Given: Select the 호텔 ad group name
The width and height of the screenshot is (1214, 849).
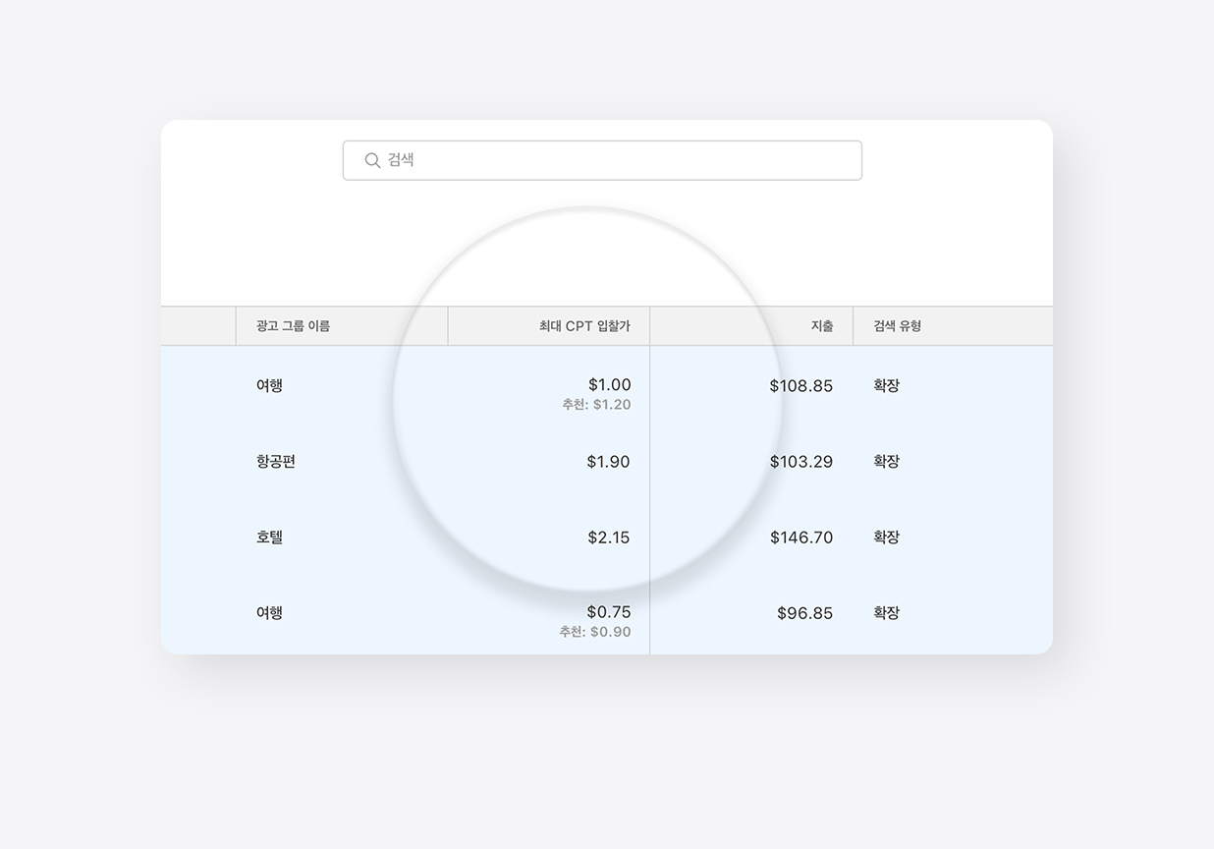Looking at the screenshot, I should coord(270,538).
